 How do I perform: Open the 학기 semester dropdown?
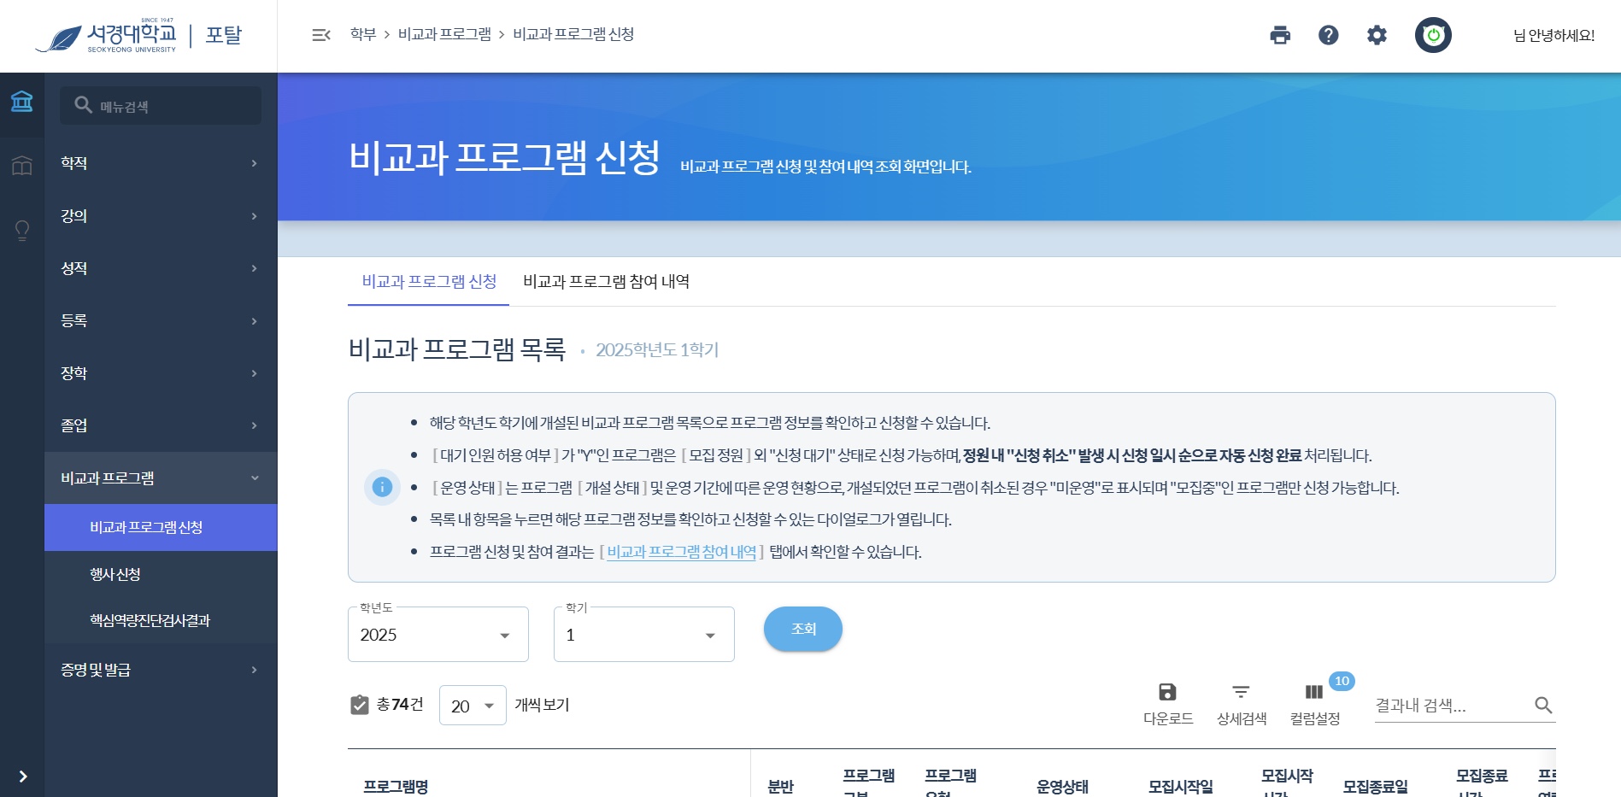(643, 634)
